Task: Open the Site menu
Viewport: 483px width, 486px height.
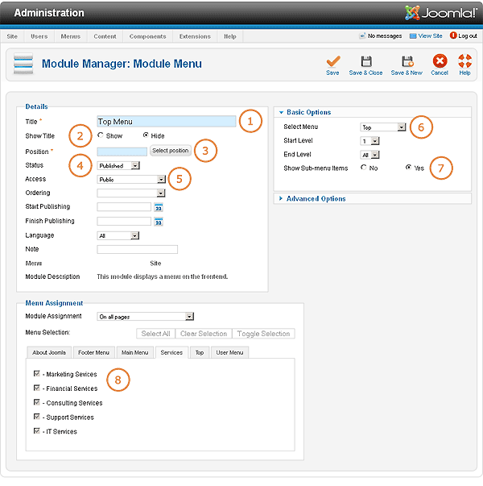Action: [12, 36]
